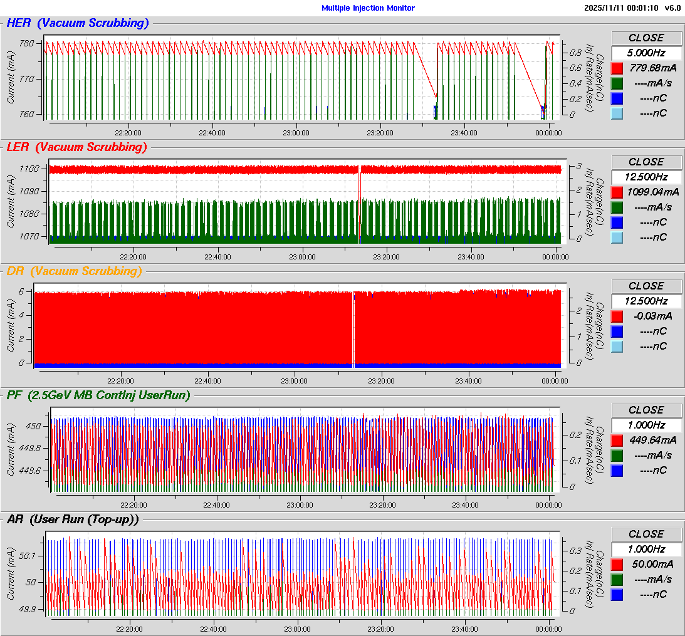
Task: Close the DR panel with its CLOSE button
Action: coord(646,286)
